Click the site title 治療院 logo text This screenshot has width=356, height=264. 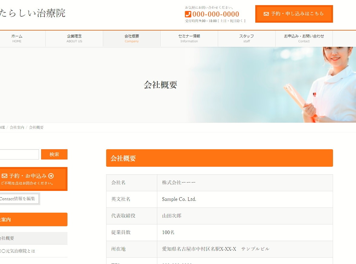33,13
